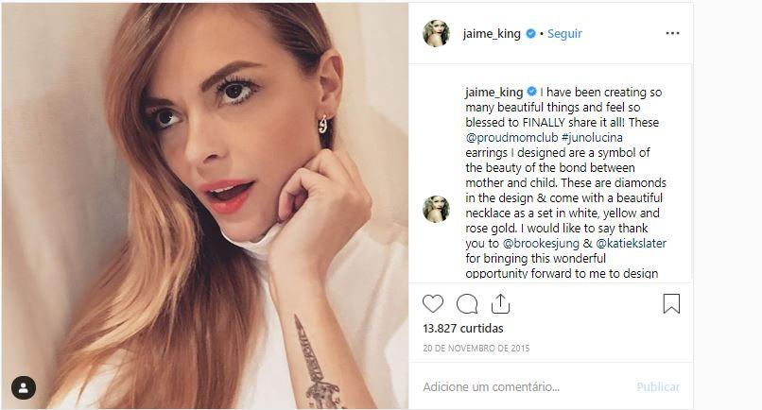762x410 pixels.
Task: Click verified badge next to caption username
Action: [533, 93]
